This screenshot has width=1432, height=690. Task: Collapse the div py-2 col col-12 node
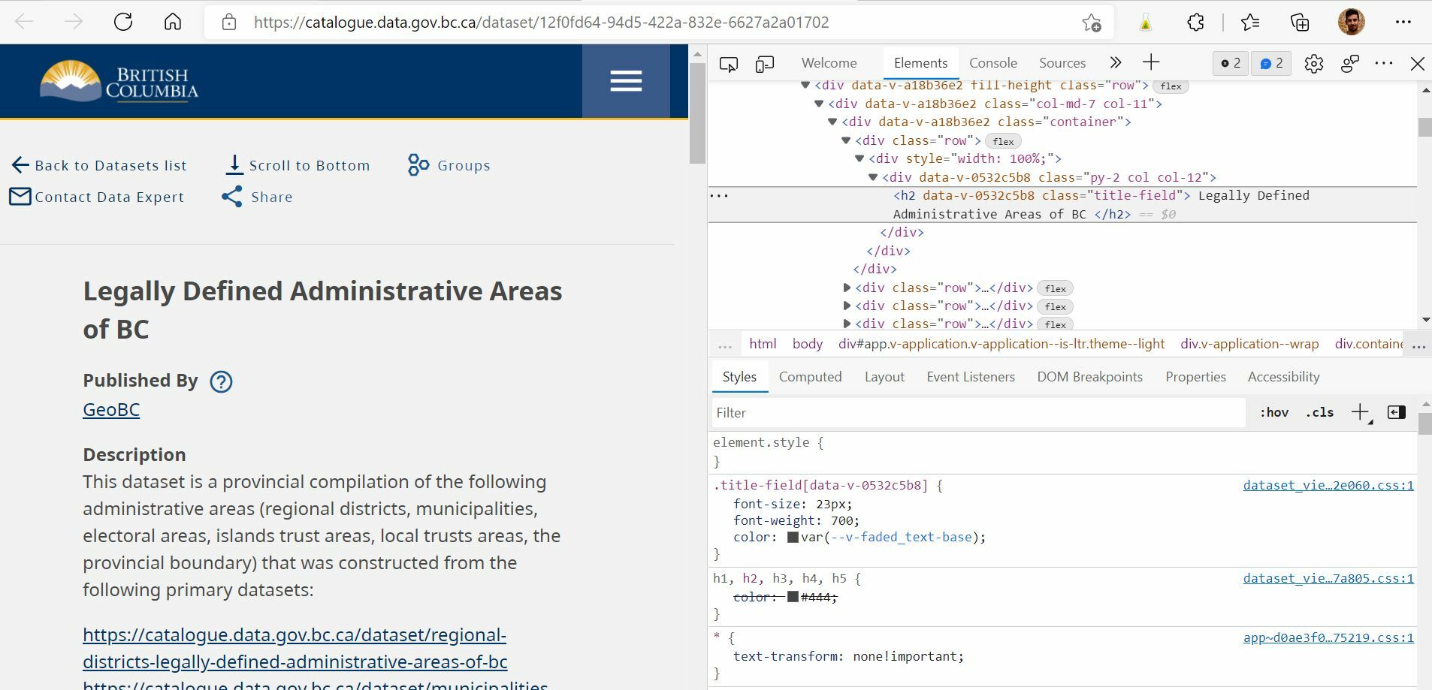click(x=873, y=177)
